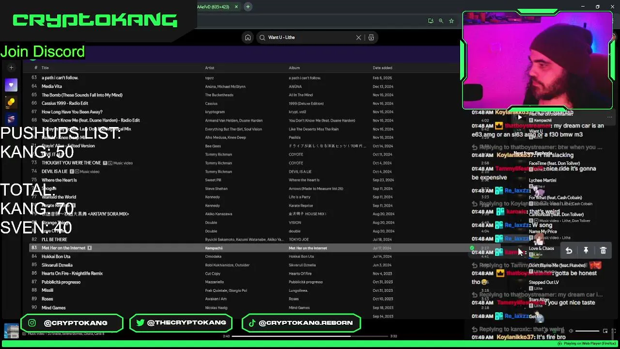Pin the hovered chat message
The width and height of the screenshot is (620, 349).
click(x=586, y=251)
